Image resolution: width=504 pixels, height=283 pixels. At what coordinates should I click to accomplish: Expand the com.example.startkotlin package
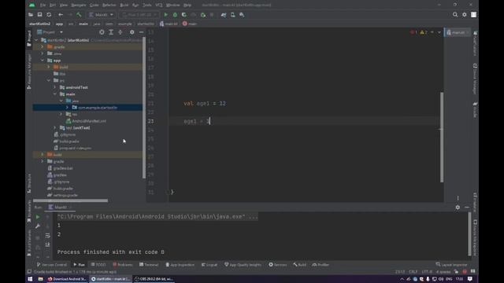tap(67, 108)
